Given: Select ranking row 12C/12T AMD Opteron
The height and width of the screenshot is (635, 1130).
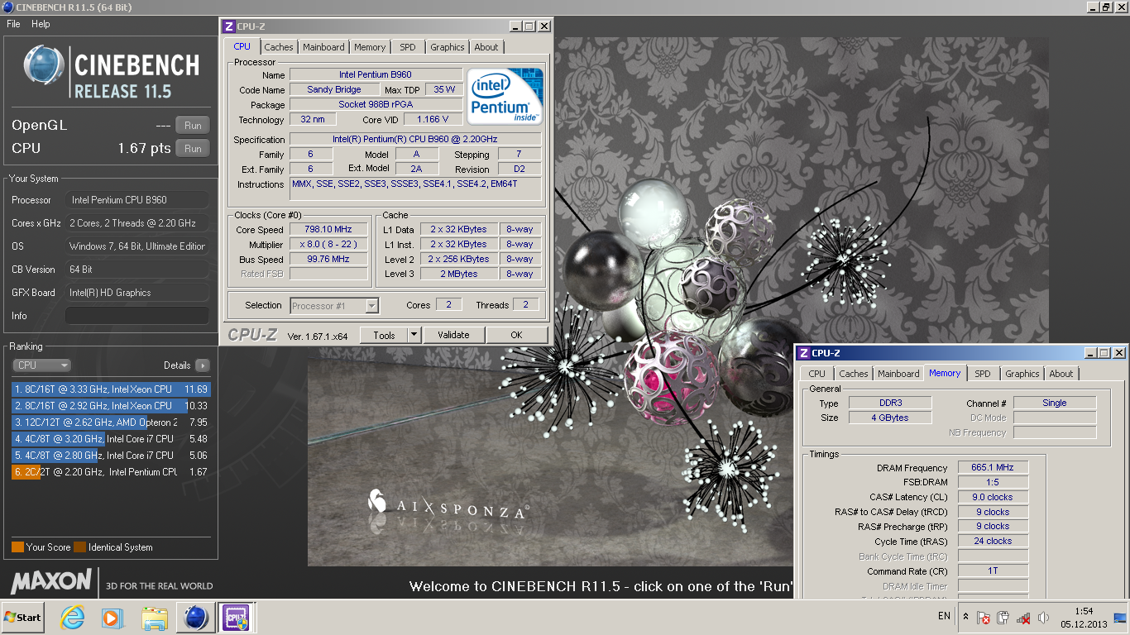Looking at the screenshot, I should tap(111, 423).
